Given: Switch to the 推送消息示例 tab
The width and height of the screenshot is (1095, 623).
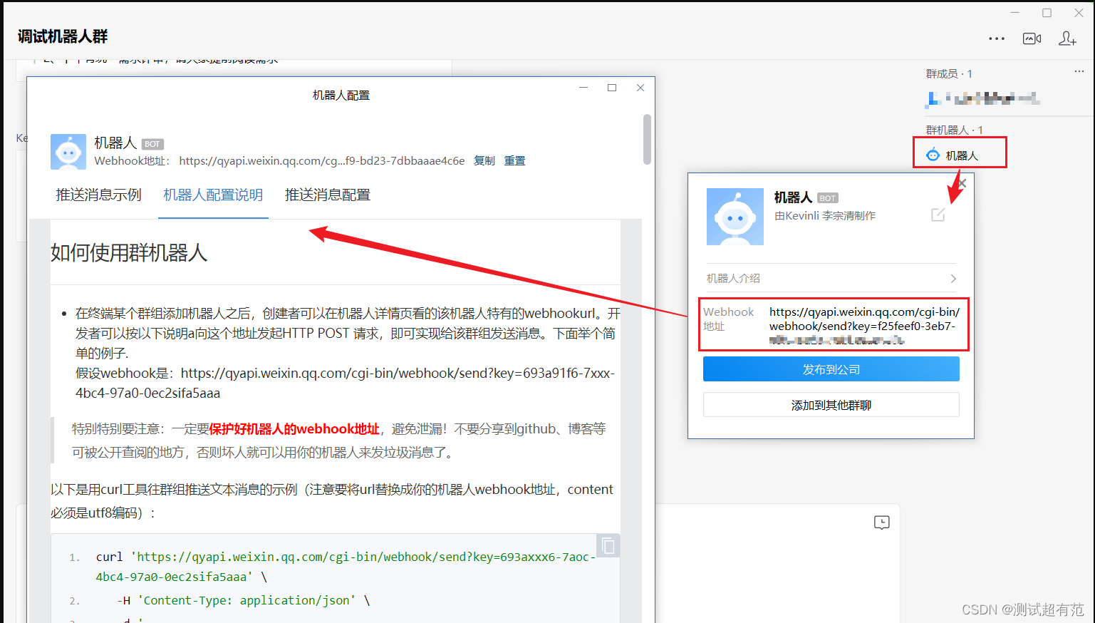Looking at the screenshot, I should (99, 195).
